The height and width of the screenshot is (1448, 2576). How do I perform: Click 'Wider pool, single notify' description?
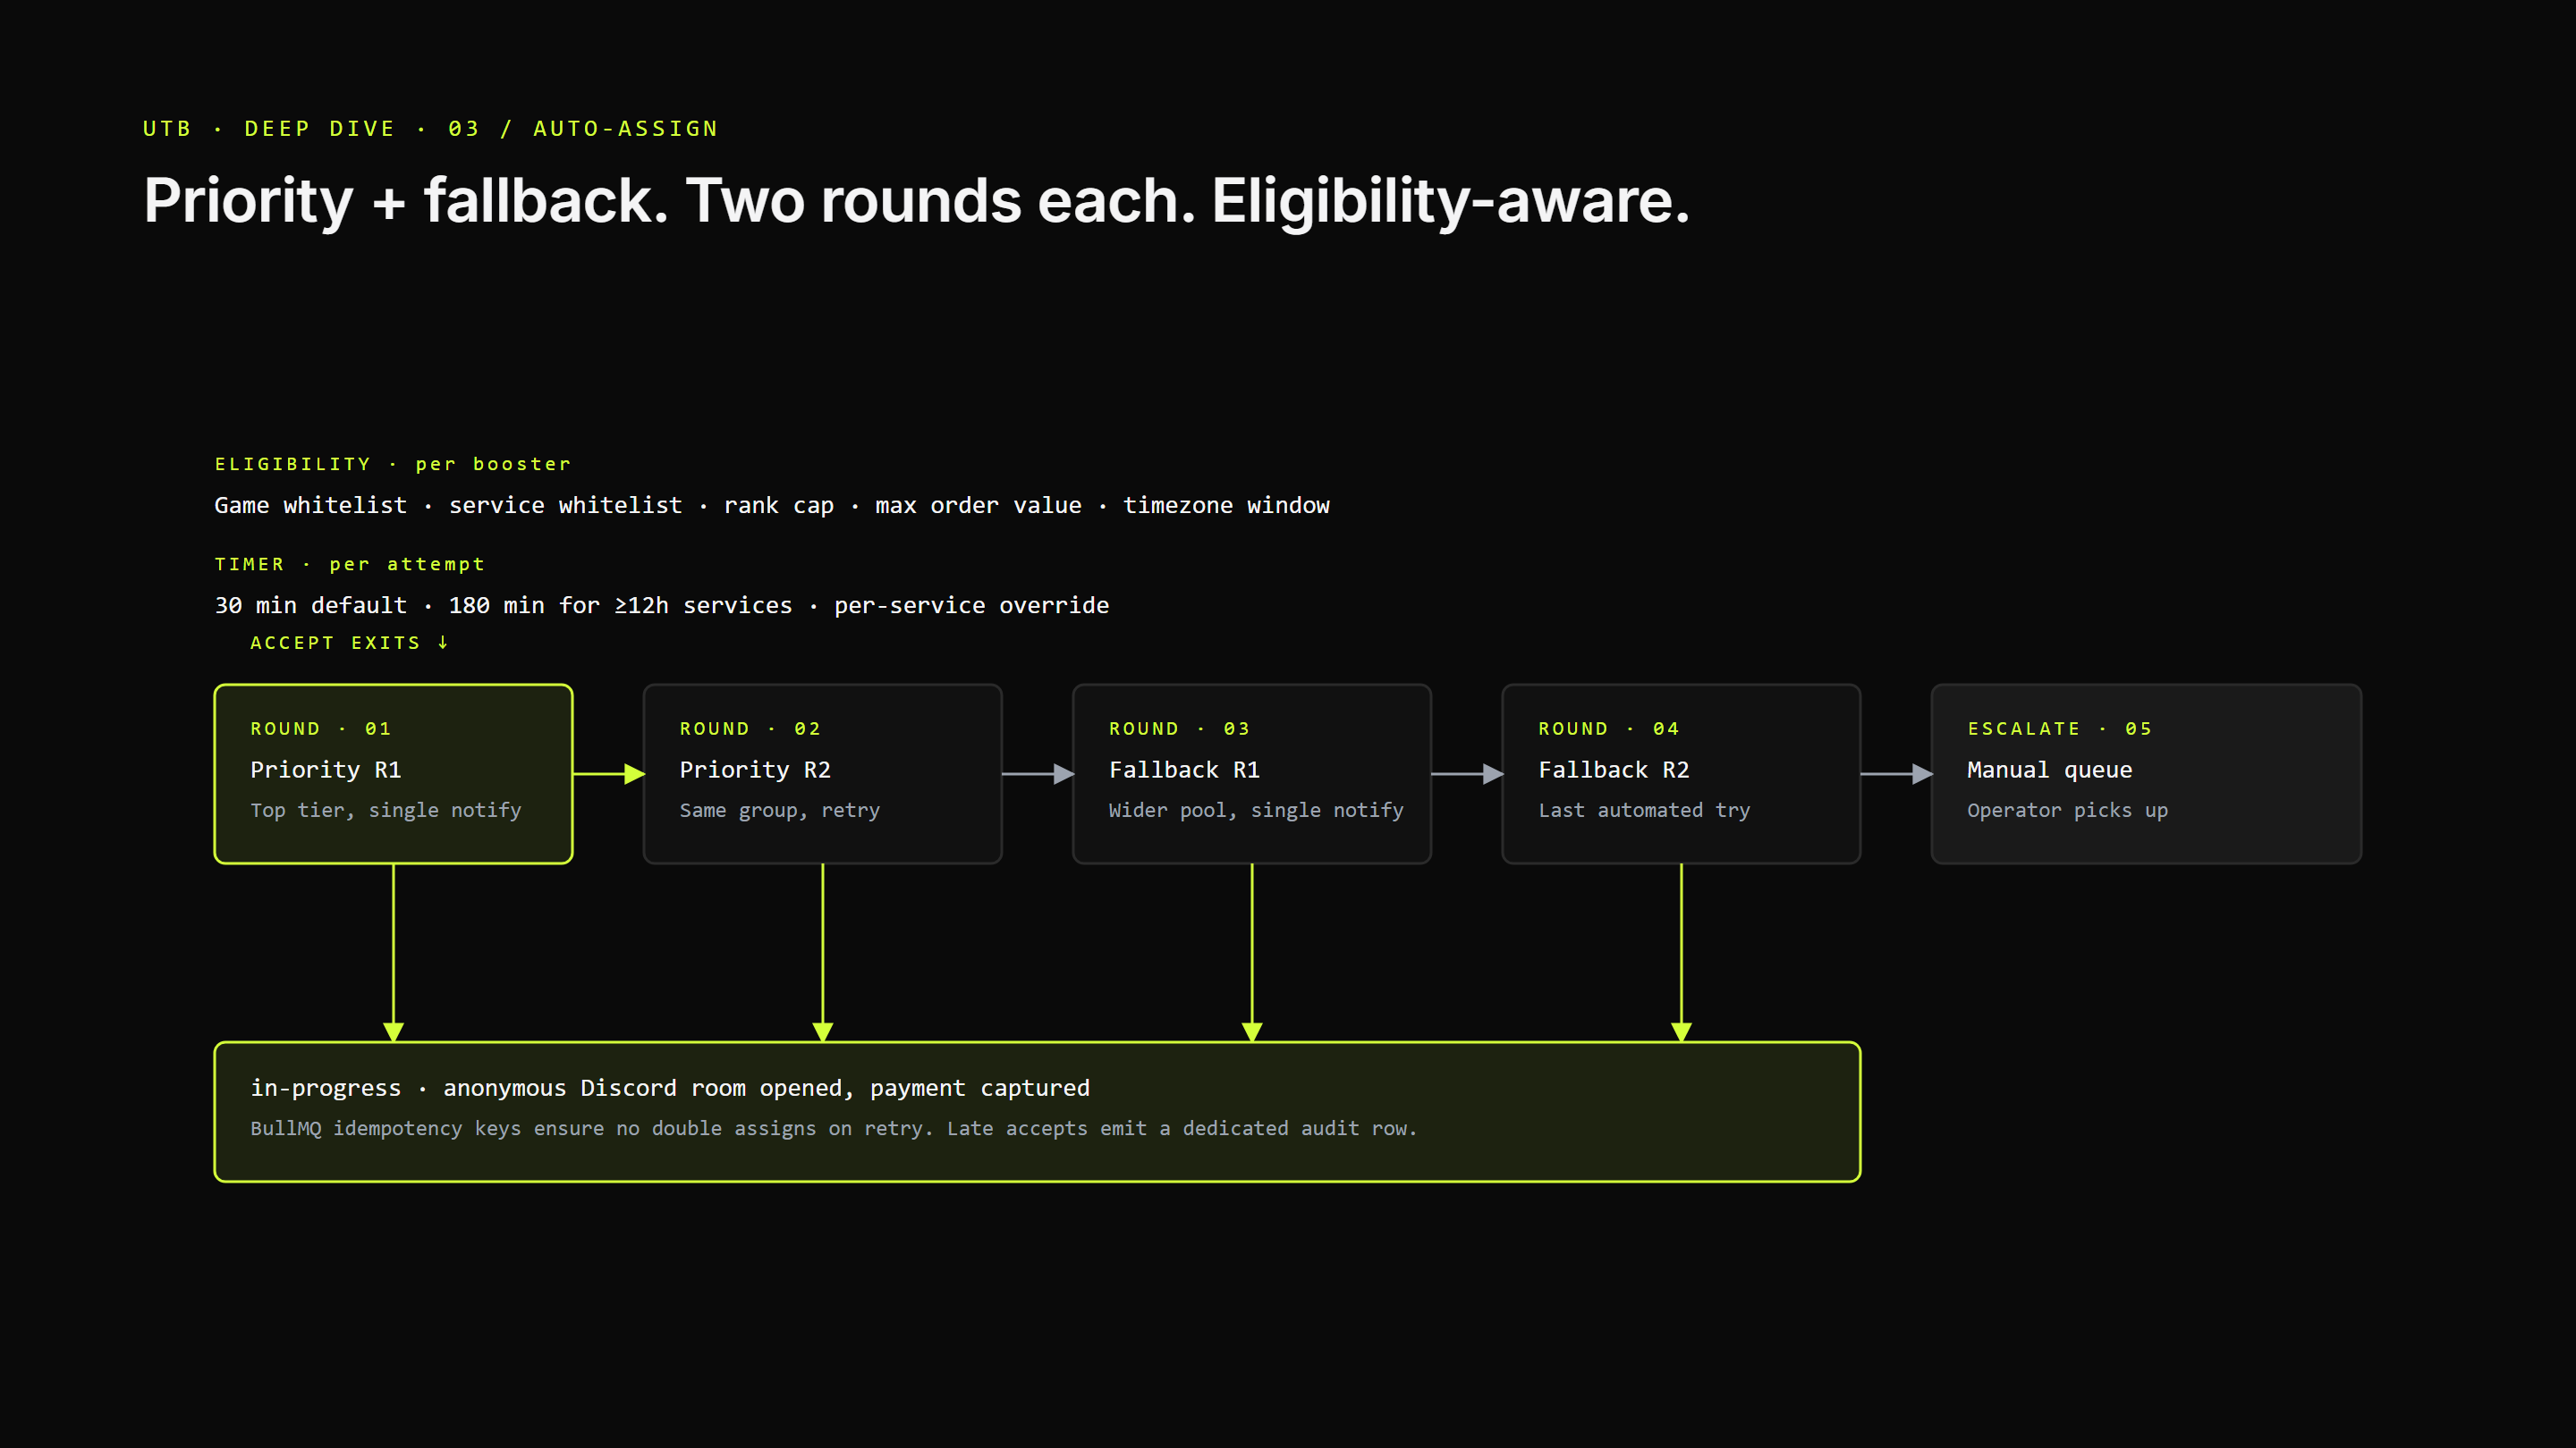point(1256,811)
